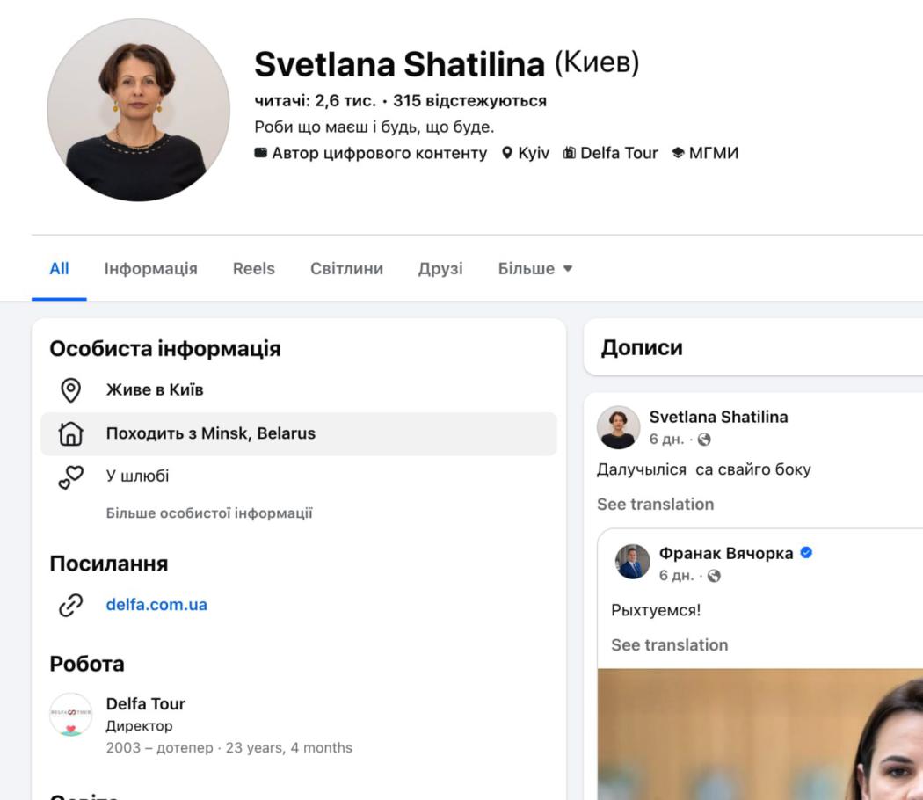923x800 pixels.
Task: Click МГМИ in the profile header
Action: pos(714,153)
